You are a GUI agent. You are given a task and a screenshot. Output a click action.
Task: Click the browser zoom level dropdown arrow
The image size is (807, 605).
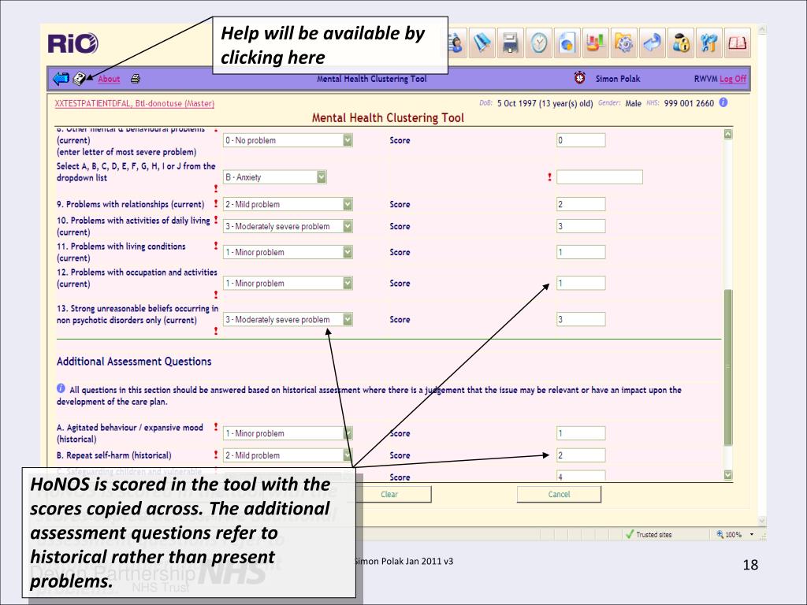(752, 535)
